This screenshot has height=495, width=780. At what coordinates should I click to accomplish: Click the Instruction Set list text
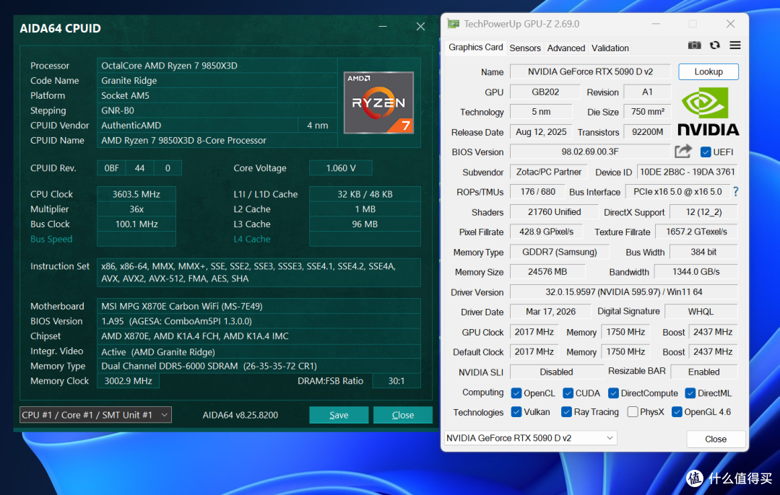point(248,272)
